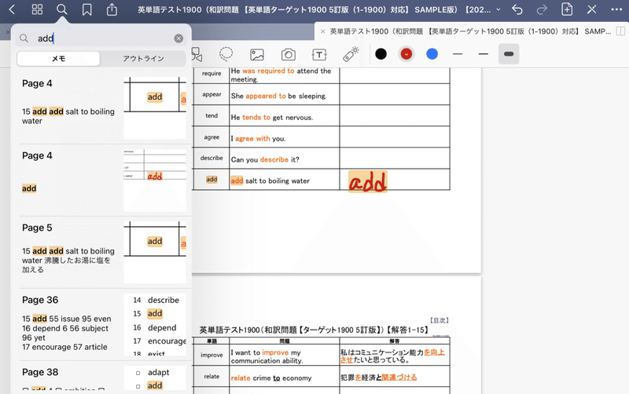The height and width of the screenshot is (394, 629).
Task: Tap the describe word cell
Action: (212, 158)
